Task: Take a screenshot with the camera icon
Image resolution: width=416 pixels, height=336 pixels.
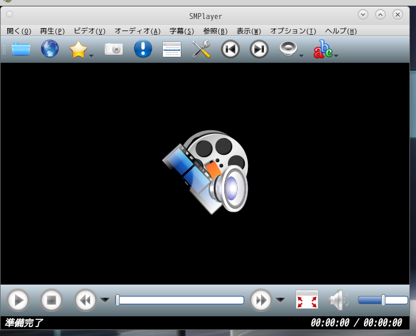Action: pyautogui.click(x=114, y=49)
